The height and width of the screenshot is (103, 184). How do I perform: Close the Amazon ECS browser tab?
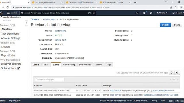click(28, 2)
